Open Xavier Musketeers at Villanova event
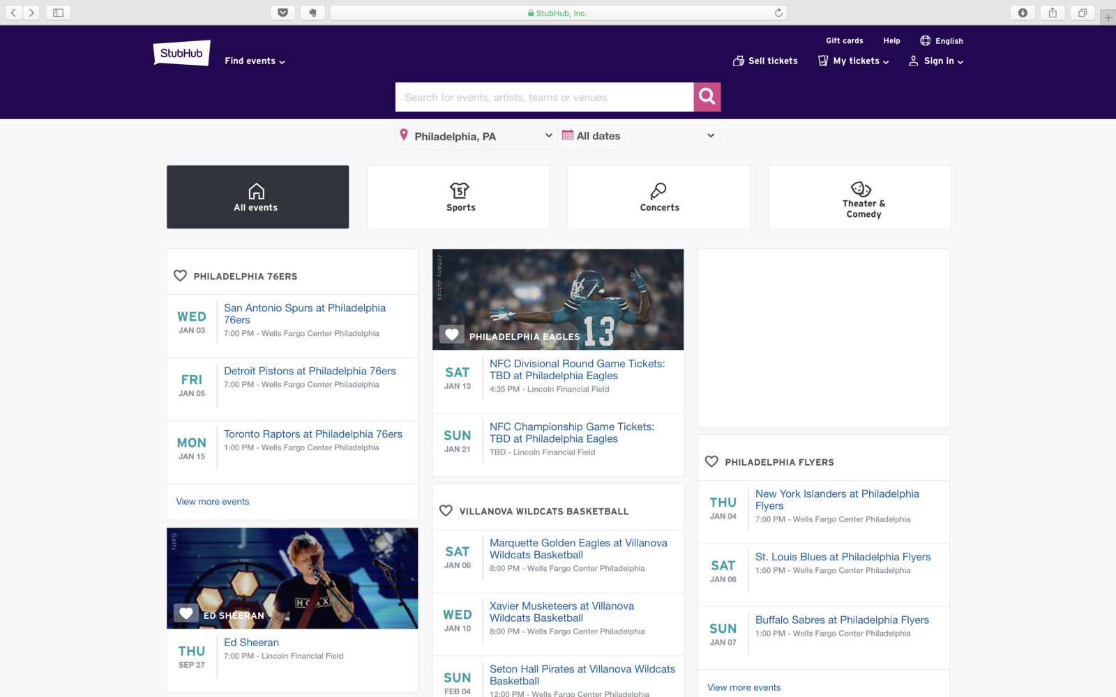The width and height of the screenshot is (1116, 697). [561, 612]
